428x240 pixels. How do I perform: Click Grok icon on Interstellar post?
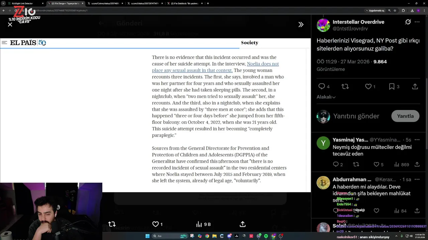(408, 22)
